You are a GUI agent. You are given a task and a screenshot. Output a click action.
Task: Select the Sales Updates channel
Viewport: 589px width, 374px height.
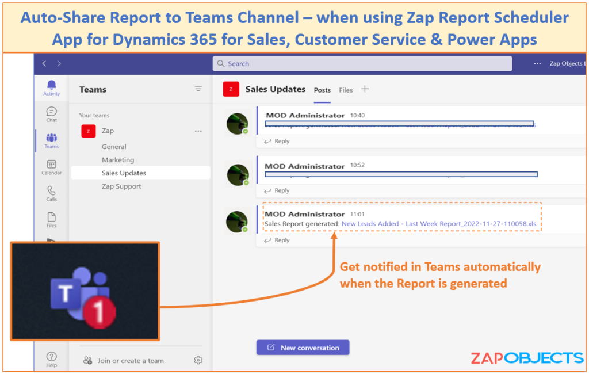140,173
